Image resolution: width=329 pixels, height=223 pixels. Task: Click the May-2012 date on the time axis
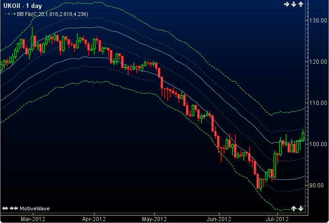(x=155, y=219)
